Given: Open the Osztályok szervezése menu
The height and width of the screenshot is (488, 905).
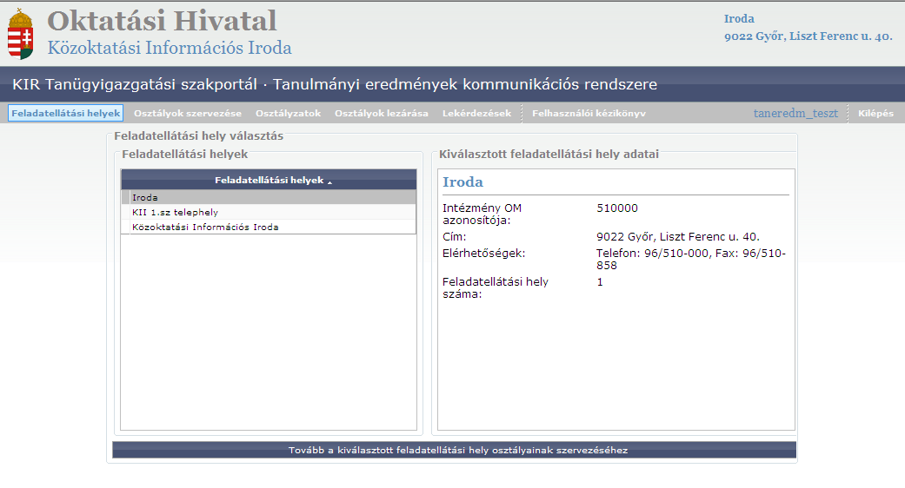Looking at the screenshot, I should coord(188,113).
